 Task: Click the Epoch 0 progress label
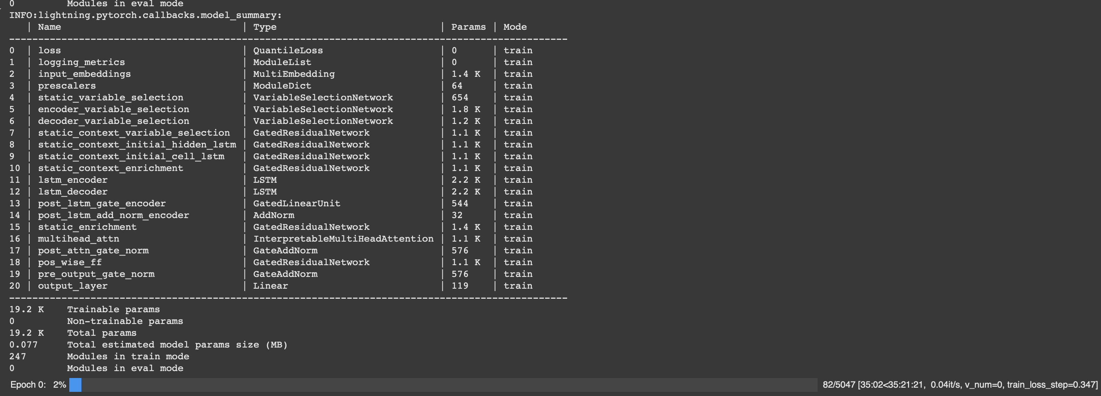[28, 385]
